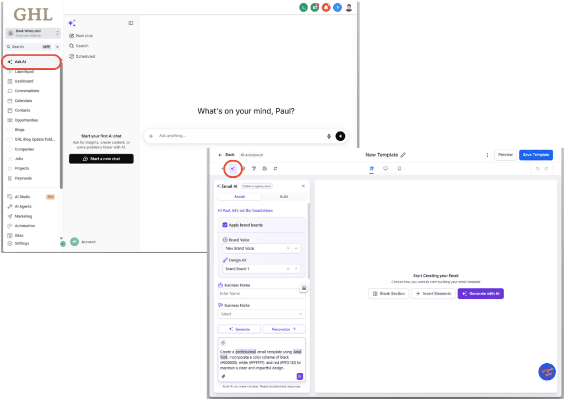Open the phone dialer icon in top bar

coord(303,8)
